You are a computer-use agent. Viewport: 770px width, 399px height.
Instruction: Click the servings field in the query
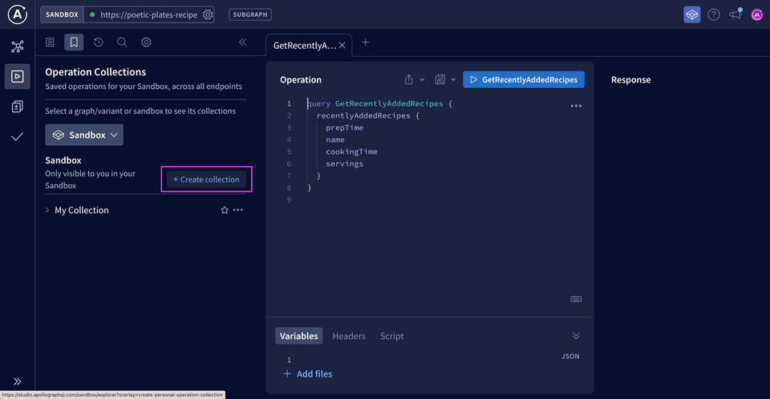(345, 164)
